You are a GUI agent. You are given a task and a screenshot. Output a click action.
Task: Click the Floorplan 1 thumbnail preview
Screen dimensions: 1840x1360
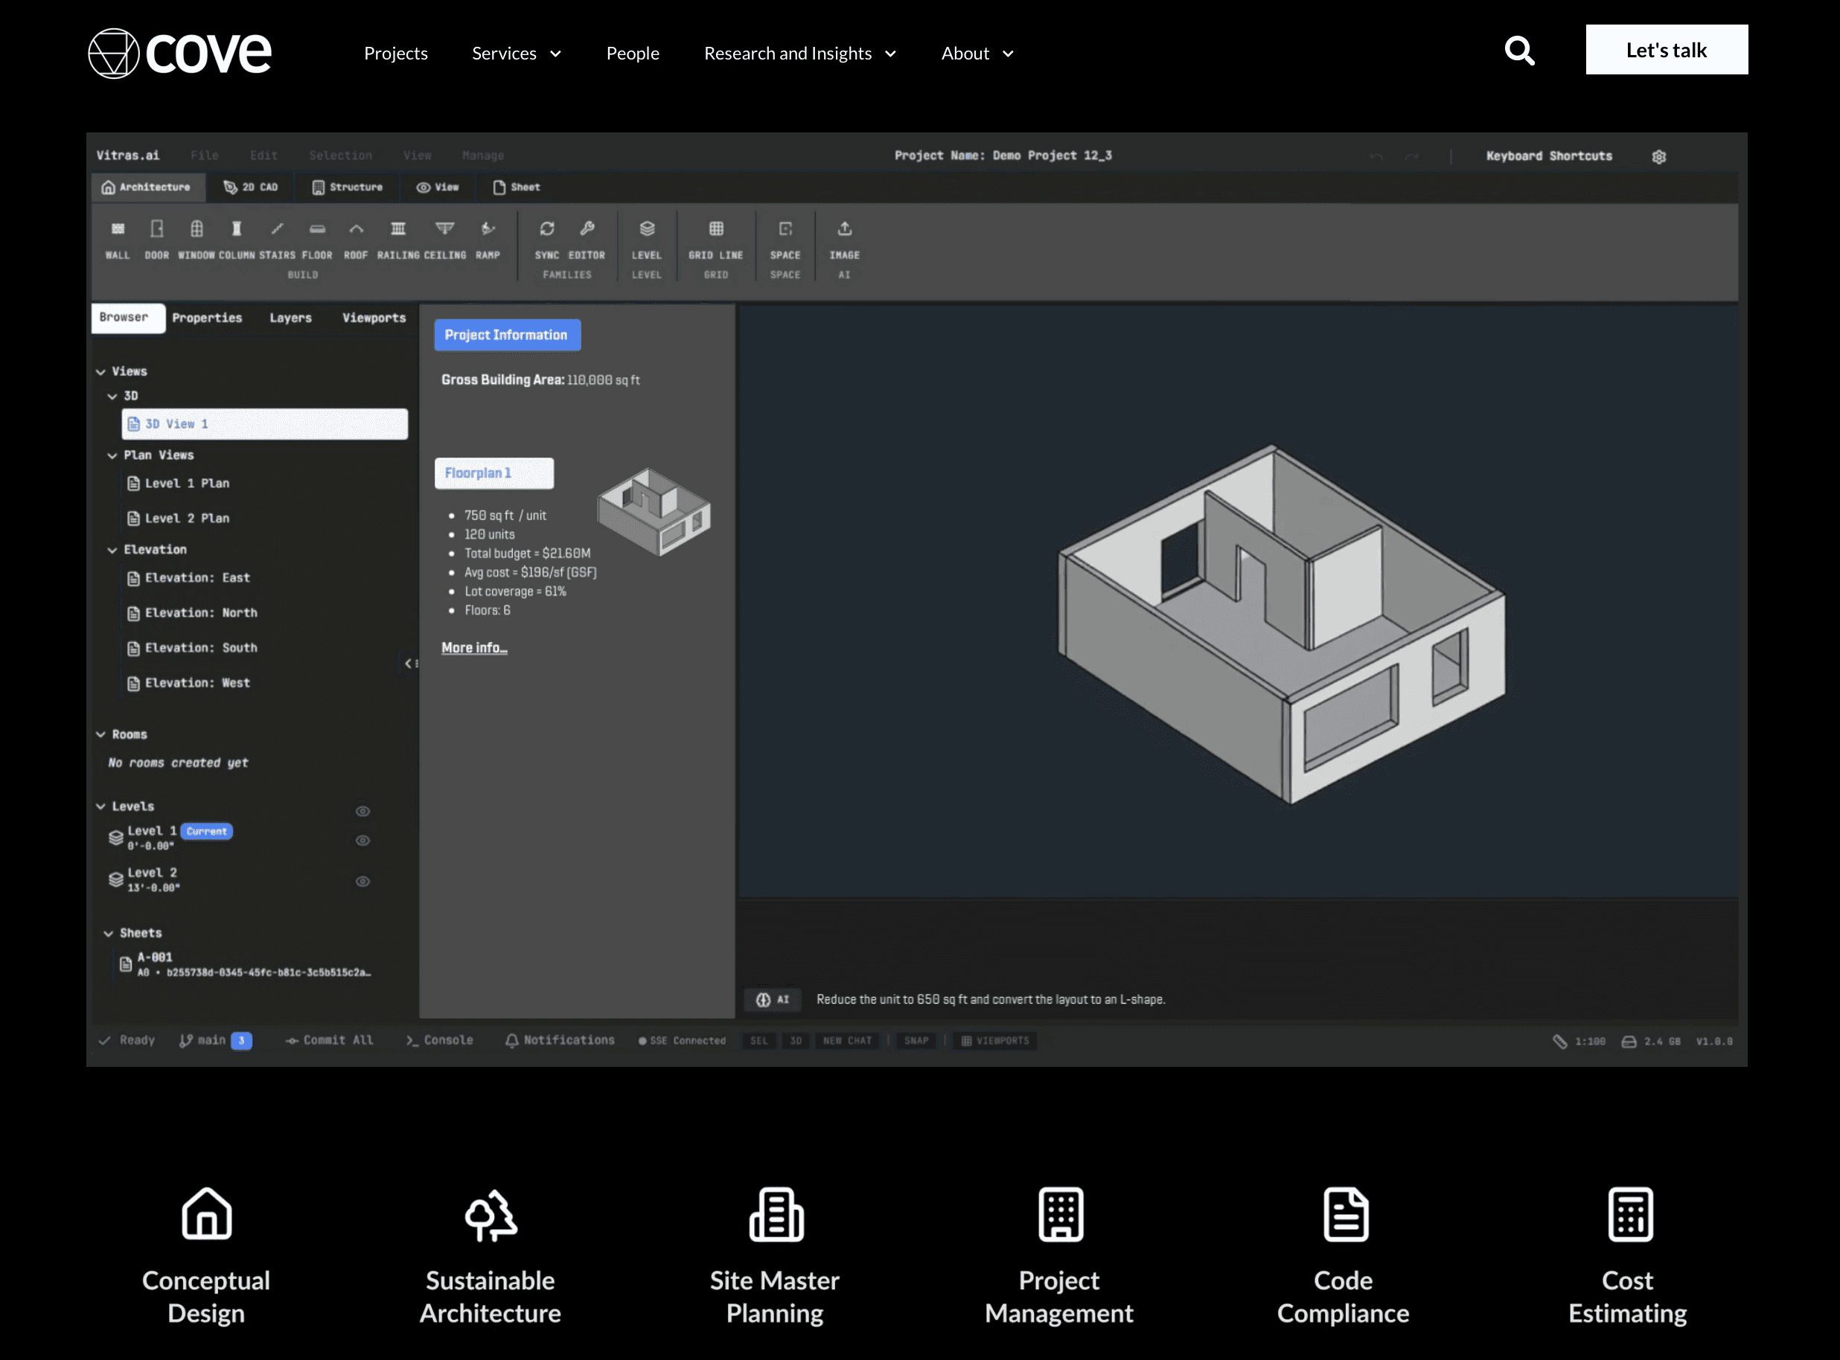click(x=654, y=510)
